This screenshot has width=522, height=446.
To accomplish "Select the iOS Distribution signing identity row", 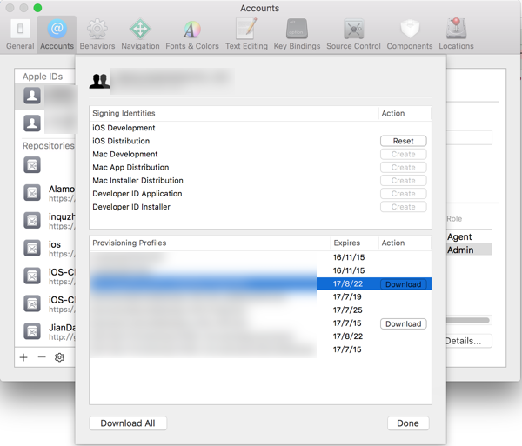I will (x=260, y=141).
